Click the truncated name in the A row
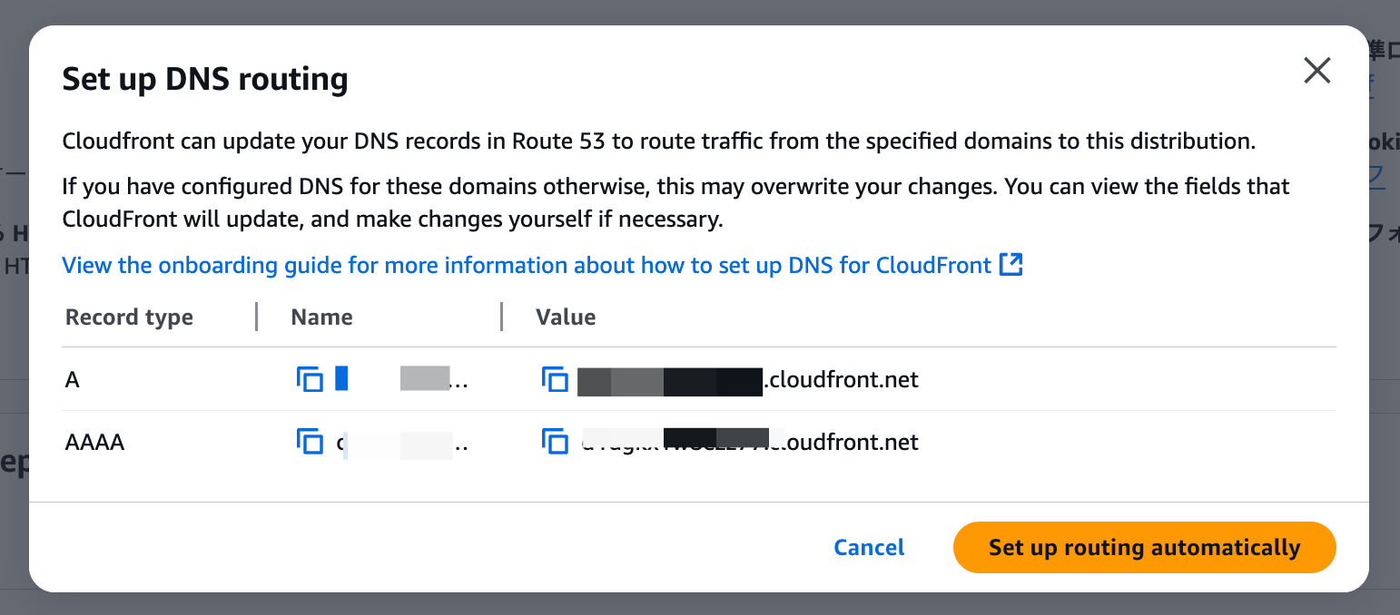Image resolution: width=1400 pixels, height=615 pixels. click(x=401, y=379)
